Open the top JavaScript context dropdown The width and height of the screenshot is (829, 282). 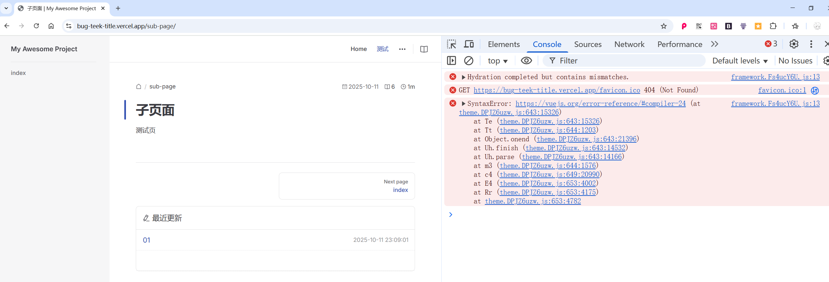pos(498,61)
